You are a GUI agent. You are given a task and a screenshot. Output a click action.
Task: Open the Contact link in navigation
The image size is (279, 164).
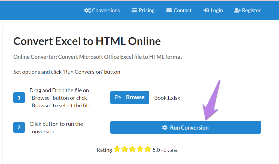pyautogui.click(x=183, y=10)
